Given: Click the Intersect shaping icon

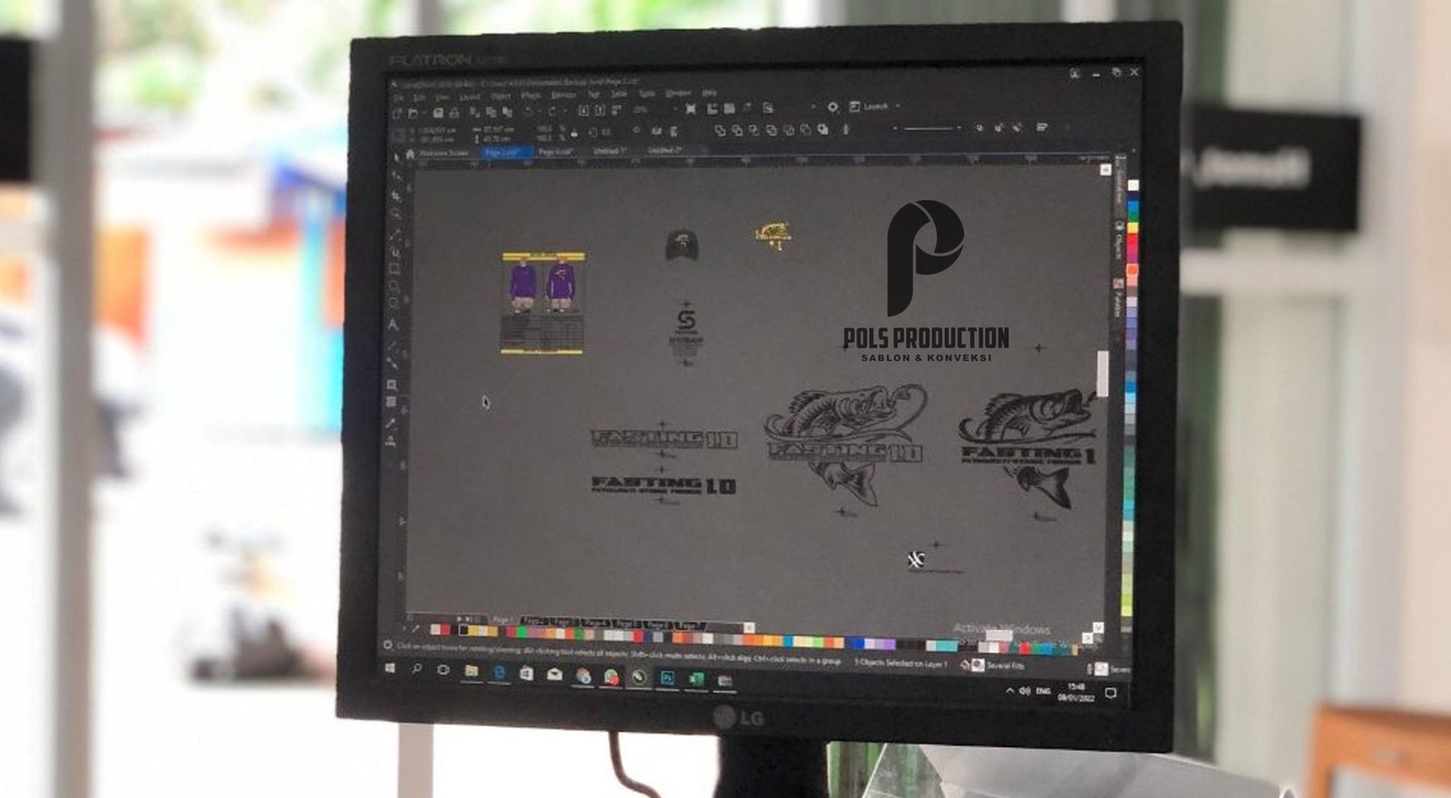Looking at the screenshot, I should [x=754, y=131].
